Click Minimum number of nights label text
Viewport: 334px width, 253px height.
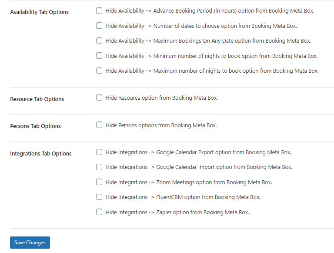[x=211, y=56]
